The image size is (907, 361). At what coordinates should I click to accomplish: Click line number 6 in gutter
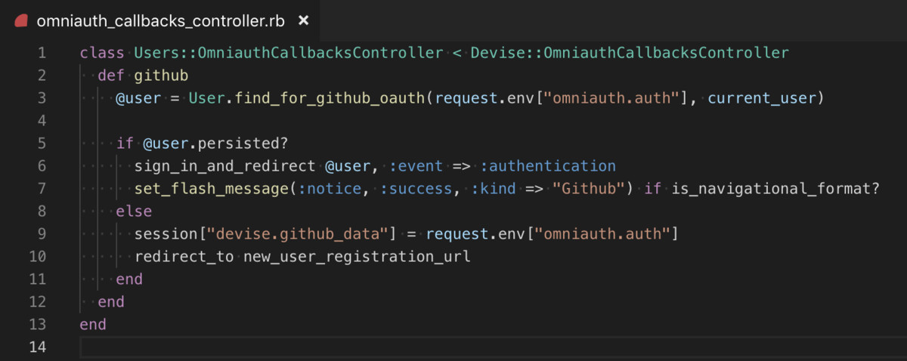pyautogui.click(x=41, y=166)
